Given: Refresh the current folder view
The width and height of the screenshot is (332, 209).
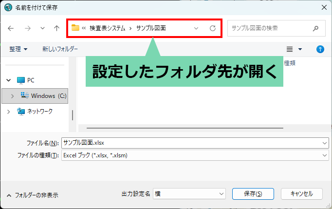Looking at the screenshot, I should coord(213,28).
